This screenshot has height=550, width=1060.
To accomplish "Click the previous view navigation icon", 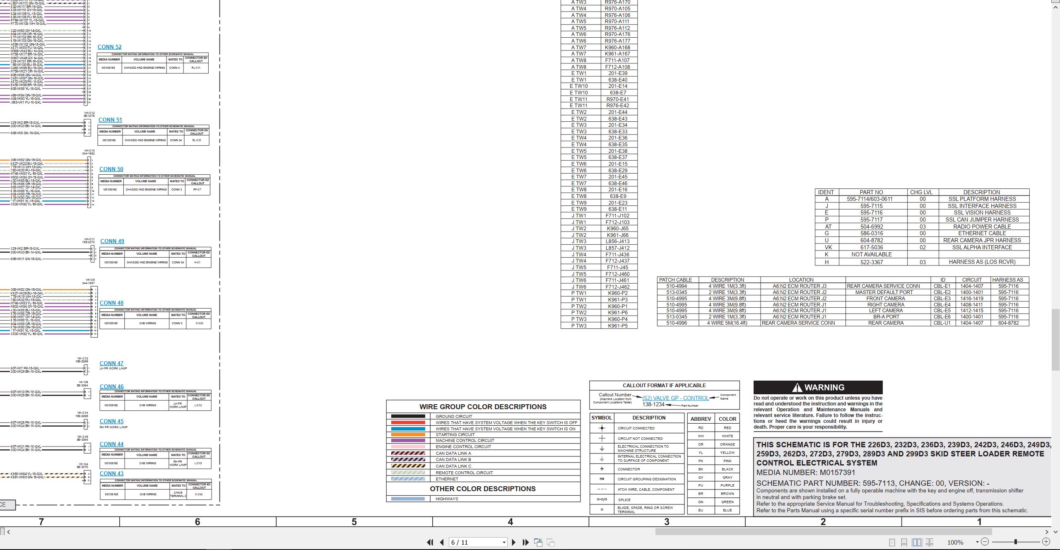I will [538, 542].
